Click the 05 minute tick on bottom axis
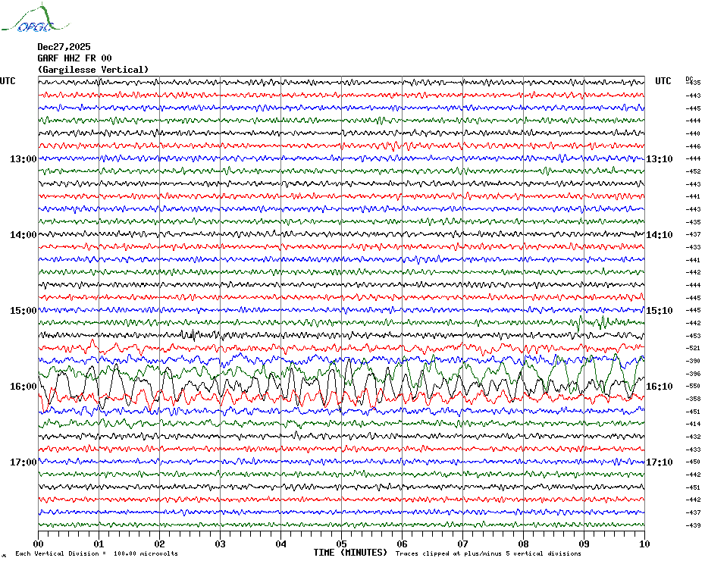 click(x=342, y=544)
